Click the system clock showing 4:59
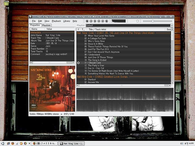This screenshot has width=195, height=146. coord(189,144)
